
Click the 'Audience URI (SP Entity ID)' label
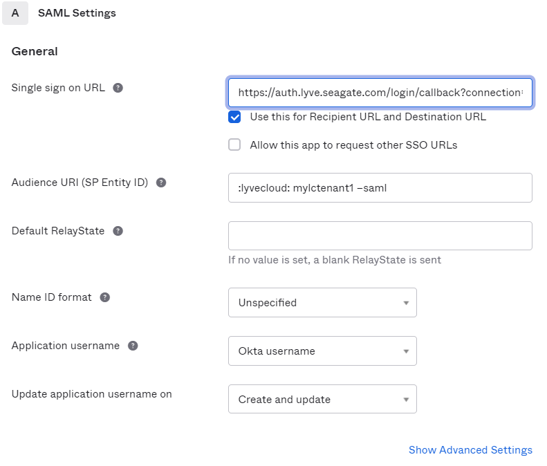80,183
